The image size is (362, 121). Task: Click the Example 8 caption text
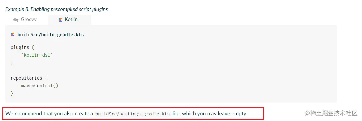(57, 9)
